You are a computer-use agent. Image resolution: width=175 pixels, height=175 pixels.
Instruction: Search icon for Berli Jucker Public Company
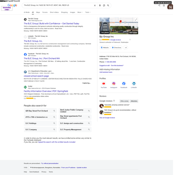[x=89, y=111]
